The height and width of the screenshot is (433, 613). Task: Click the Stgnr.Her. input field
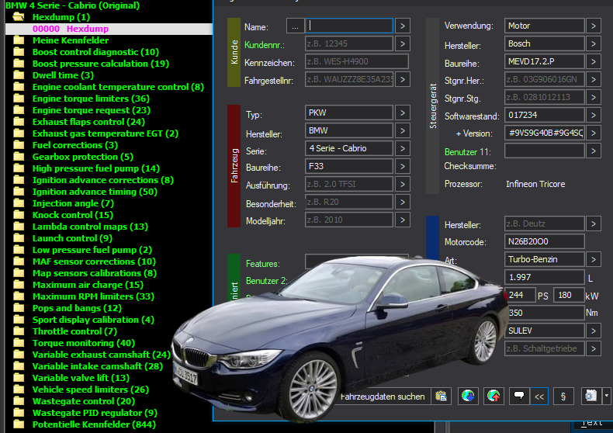click(544, 79)
